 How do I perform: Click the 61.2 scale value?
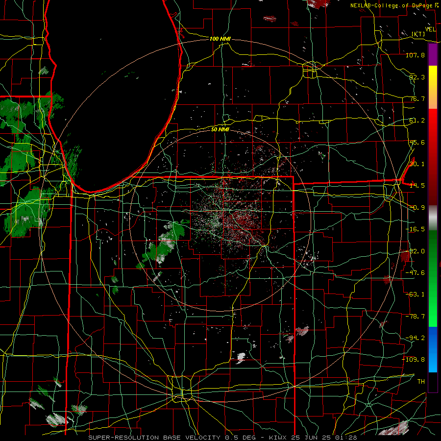(417, 121)
